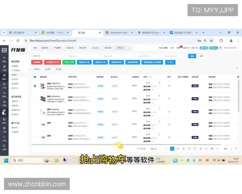Image resolution: width=242 pixels, height=194 pixels.
Task: Click the red delete scheduled task button
Action: (52, 62)
